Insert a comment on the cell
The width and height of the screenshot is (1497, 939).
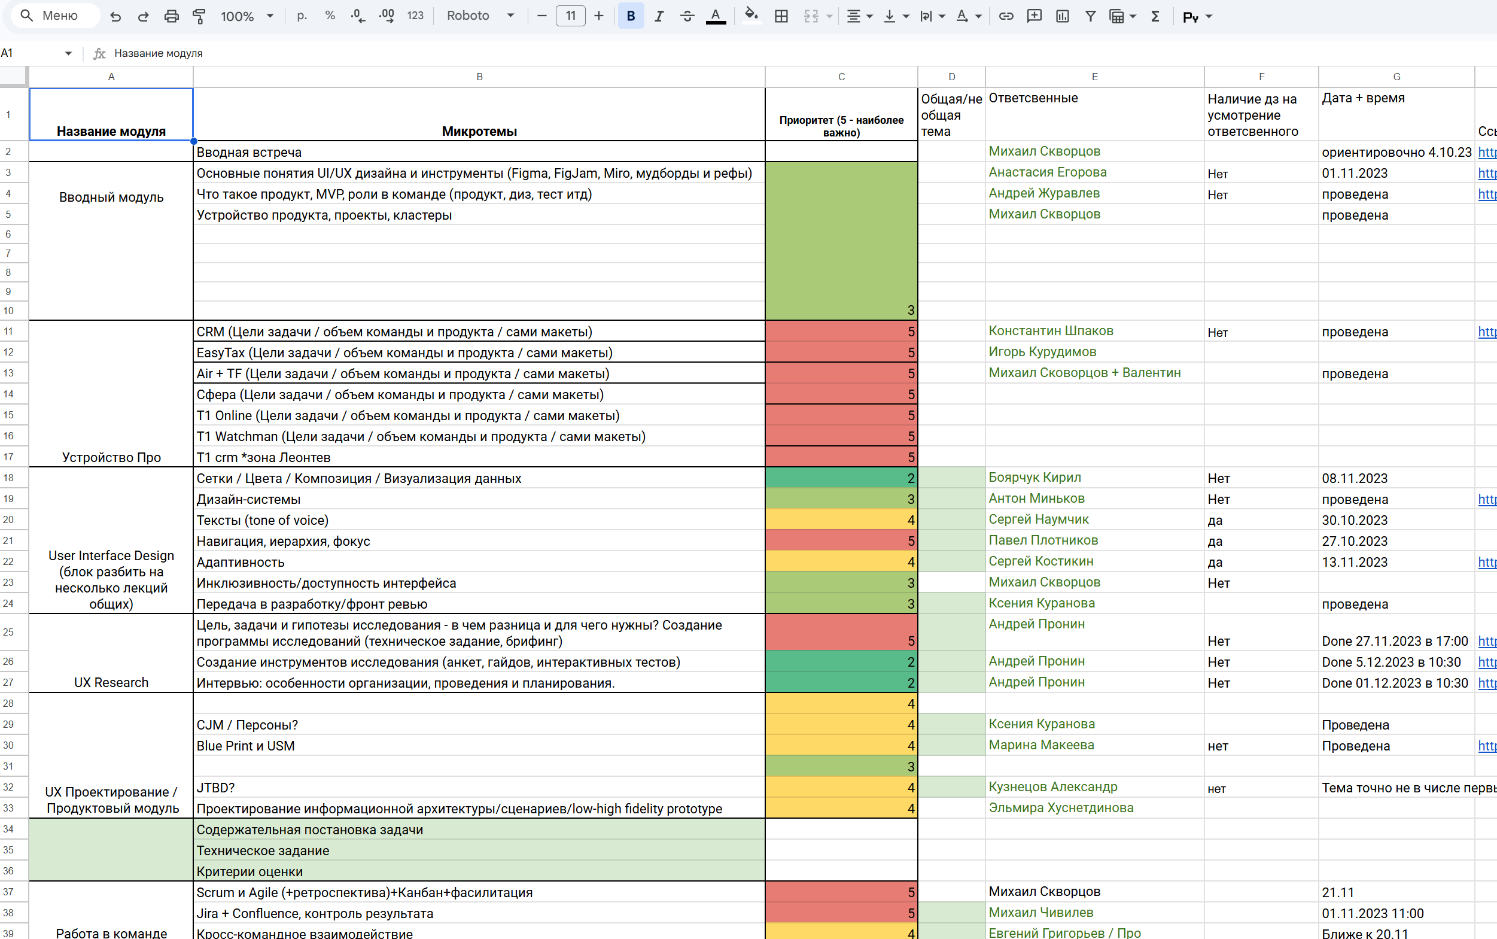tap(1034, 16)
